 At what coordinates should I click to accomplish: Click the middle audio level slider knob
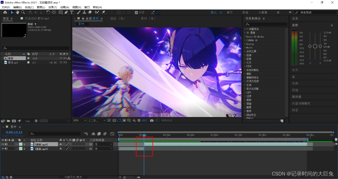(315, 46)
